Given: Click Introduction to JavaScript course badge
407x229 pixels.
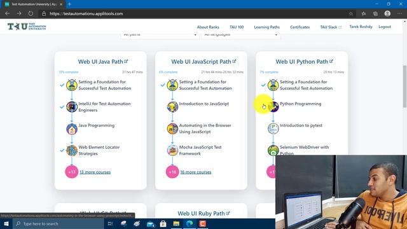Looking at the screenshot, I should click(x=172, y=107).
